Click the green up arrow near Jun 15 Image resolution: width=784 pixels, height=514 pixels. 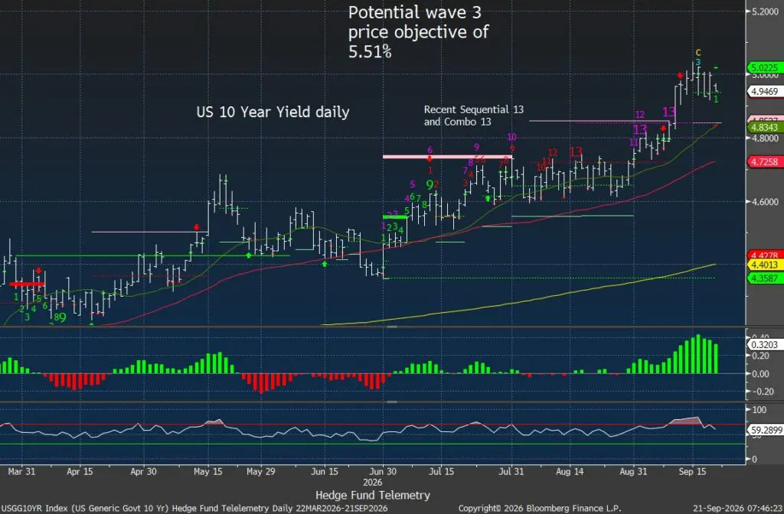[325, 263]
